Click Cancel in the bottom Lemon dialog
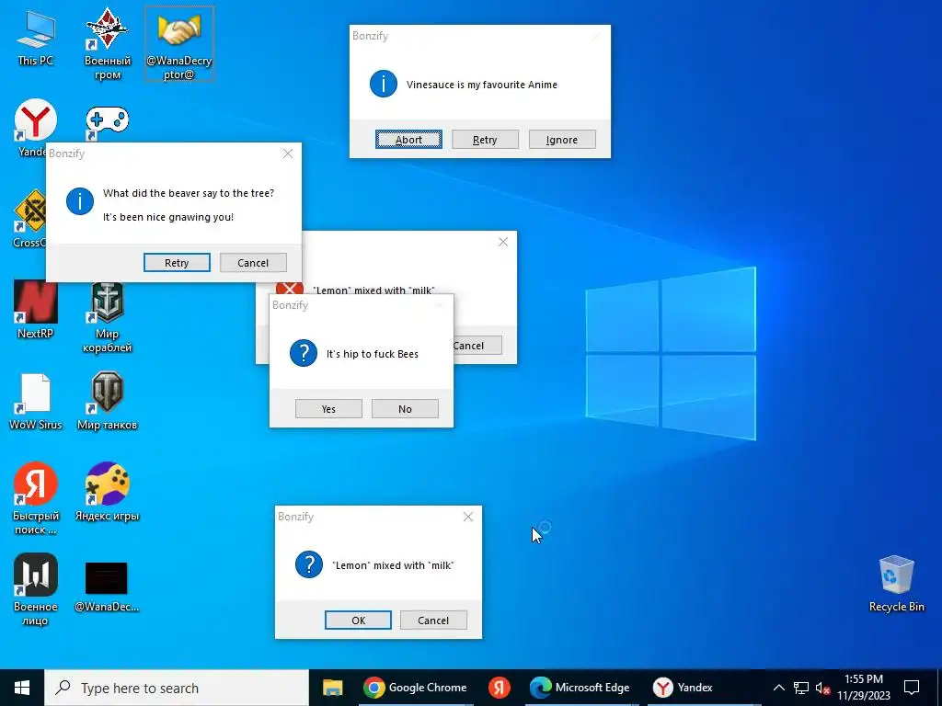942x706 pixels. [x=433, y=621]
